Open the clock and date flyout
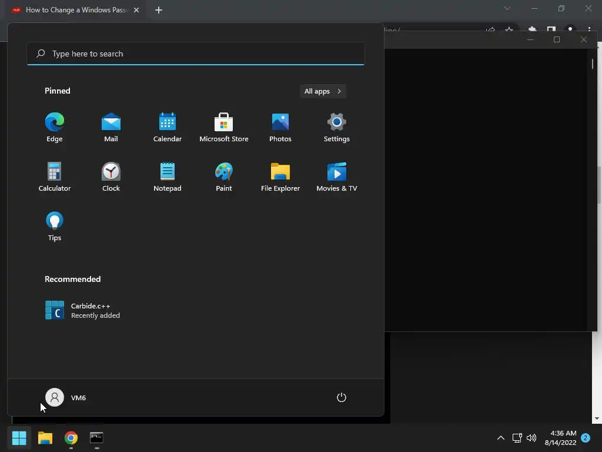This screenshot has width=602, height=452. point(560,438)
